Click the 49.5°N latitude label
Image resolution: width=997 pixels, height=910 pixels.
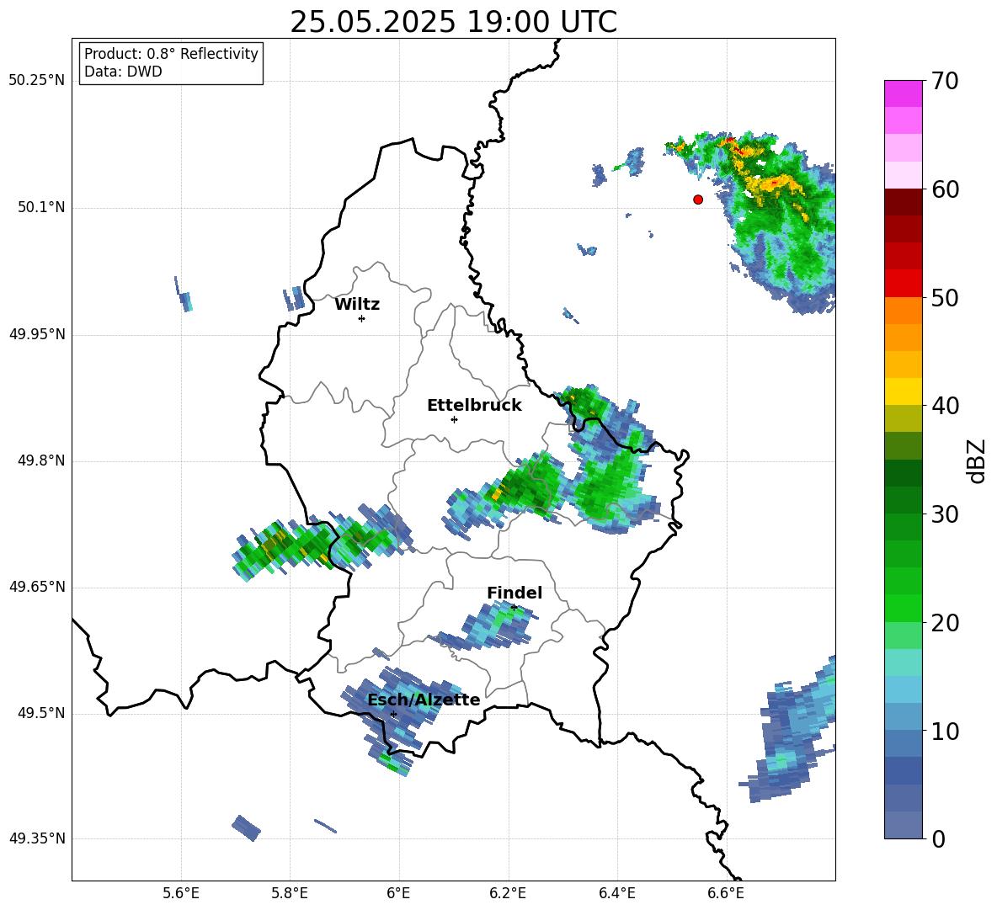[x=41, y=713]
